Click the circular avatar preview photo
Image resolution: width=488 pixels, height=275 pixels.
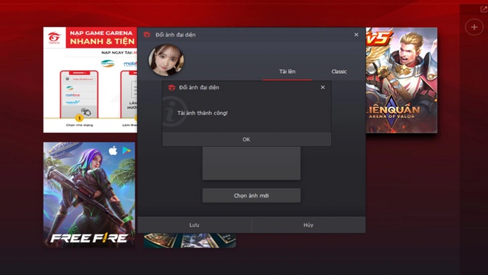tap(166, 60)
